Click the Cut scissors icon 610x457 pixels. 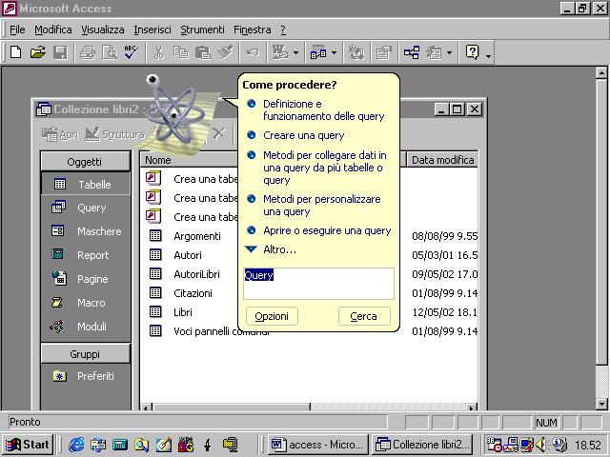pyautogui.click(x=158, y=52)
